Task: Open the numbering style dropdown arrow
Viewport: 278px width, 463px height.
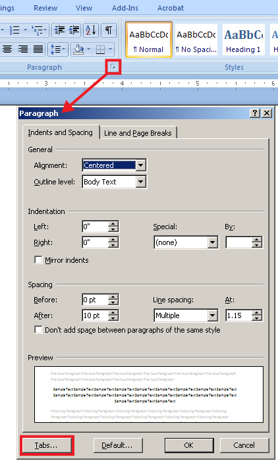Action: (x=25, y=30)
